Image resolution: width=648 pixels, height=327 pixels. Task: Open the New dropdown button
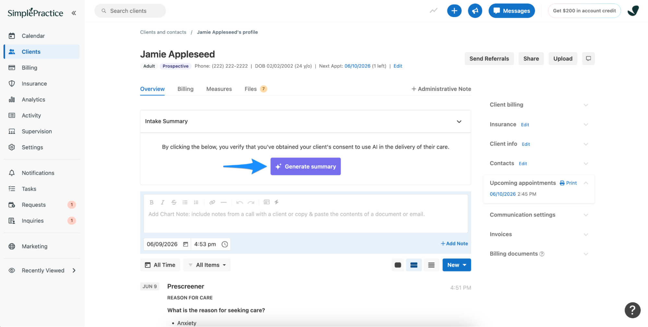click(456, 265)
